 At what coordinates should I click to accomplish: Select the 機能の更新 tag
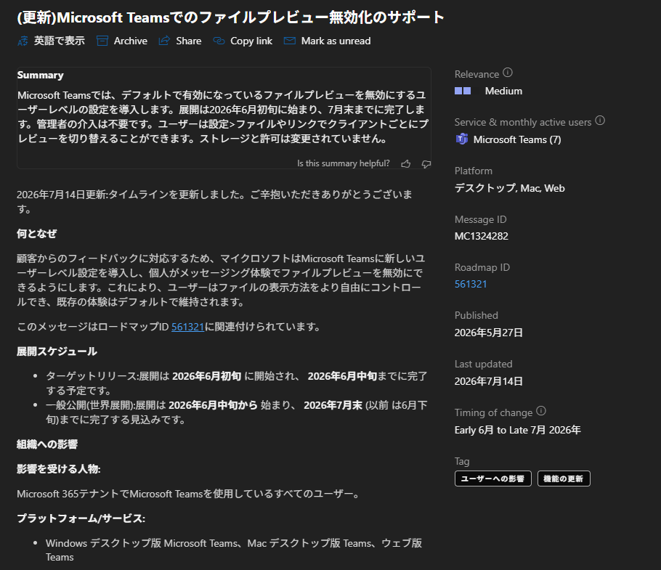tap(564, 479)
